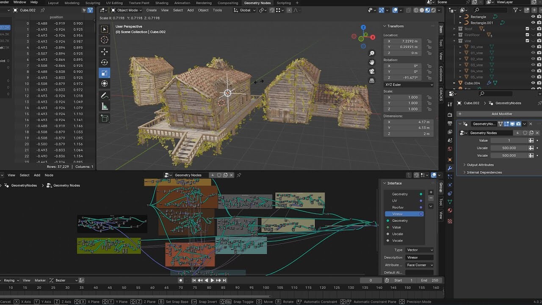
Task: Click the UV color dot in the Interface list
Action: (420, 200)
